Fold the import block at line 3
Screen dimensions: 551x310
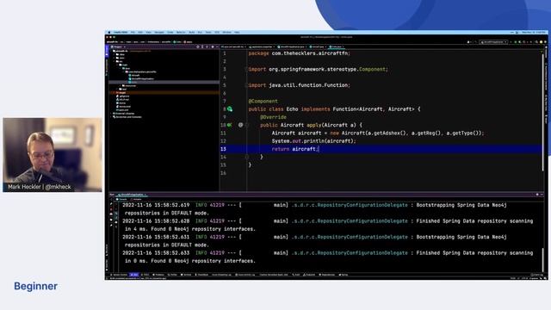pyautogui.click(x=246, y=69)
